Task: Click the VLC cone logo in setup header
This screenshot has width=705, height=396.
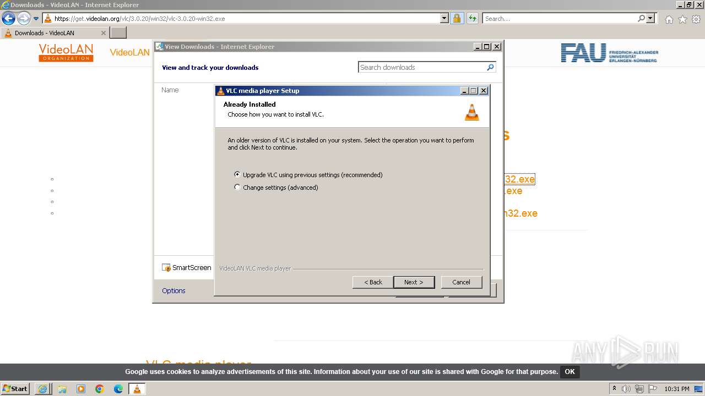Action: click(x=472, y=112)
